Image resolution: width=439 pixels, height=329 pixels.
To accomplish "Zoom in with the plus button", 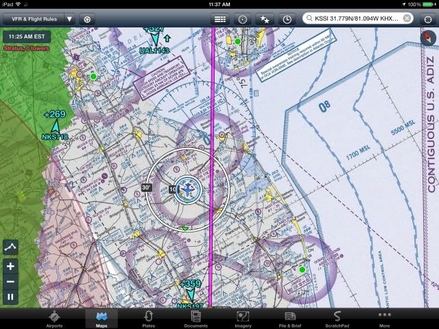I will tap(10, 266).
